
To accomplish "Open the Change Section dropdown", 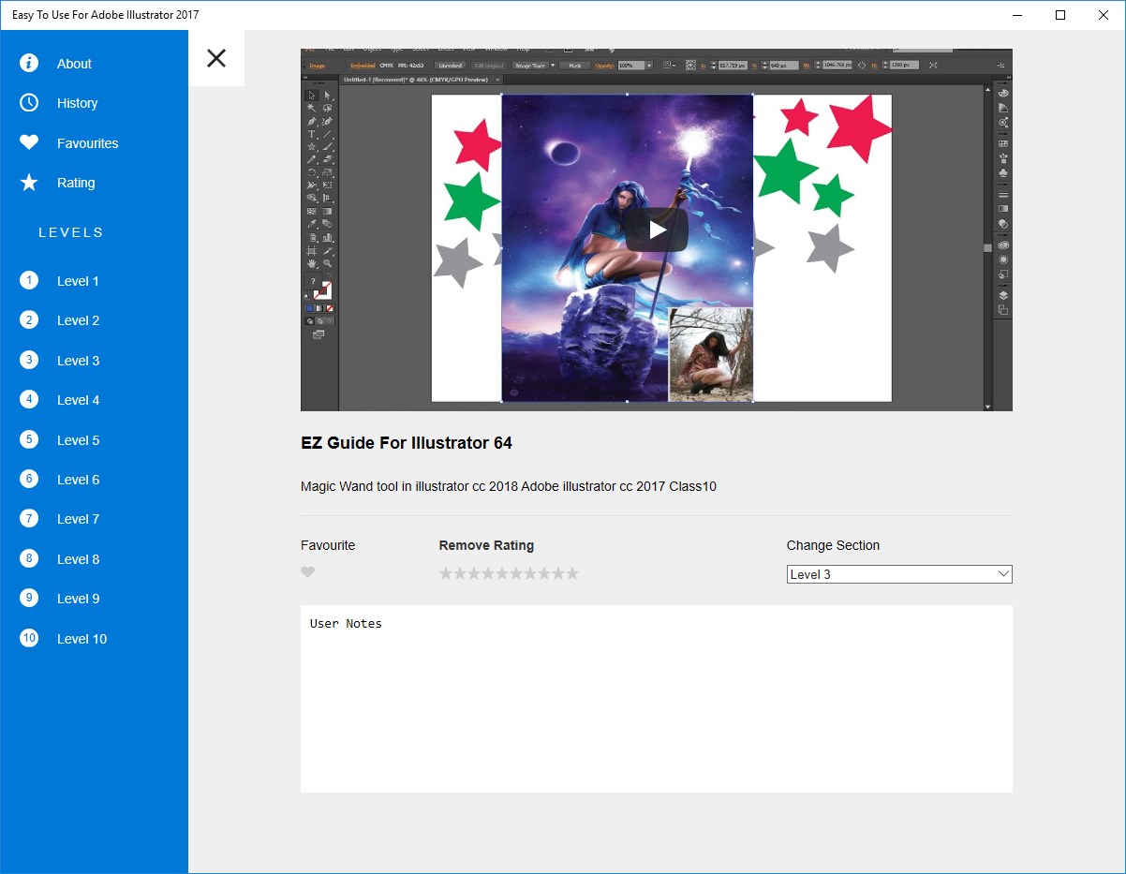I will tap(899, 574).
